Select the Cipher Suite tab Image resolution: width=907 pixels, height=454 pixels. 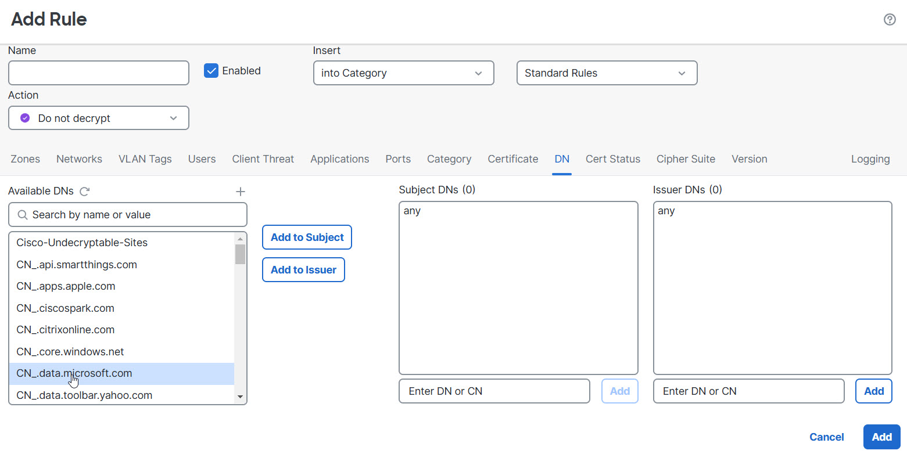(x=686, y=158)
